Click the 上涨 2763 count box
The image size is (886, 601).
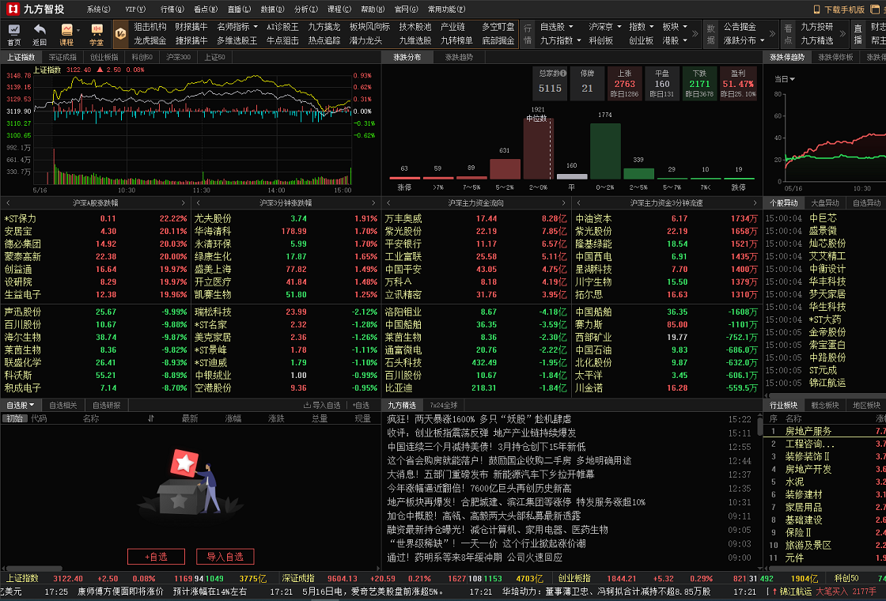point(624,84)
